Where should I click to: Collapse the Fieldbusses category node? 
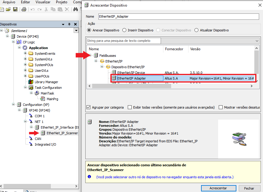pos(90,55)
